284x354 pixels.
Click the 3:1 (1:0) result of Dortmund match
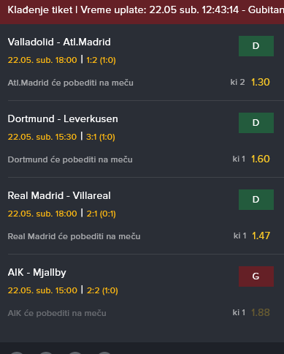point(101,137)
